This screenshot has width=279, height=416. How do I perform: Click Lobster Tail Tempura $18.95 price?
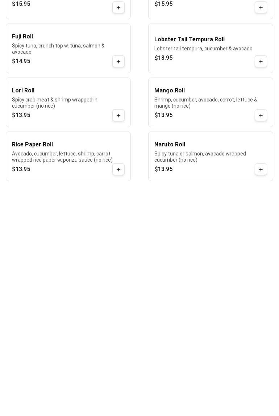point(163,58)
